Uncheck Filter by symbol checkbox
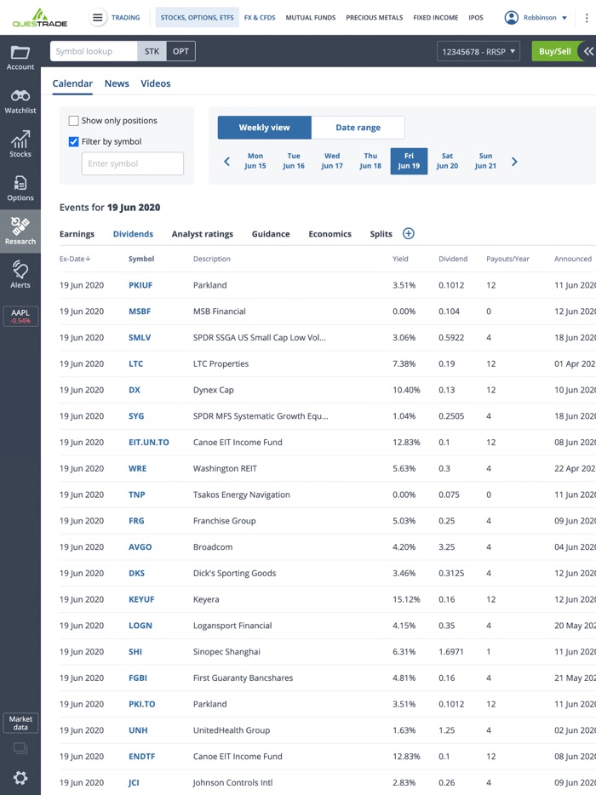The height and width of the screenshot is (795, 596). (74, 142)
